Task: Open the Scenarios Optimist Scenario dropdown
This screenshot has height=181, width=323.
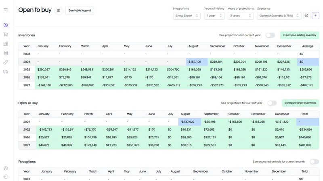Action: coord(279,16)
